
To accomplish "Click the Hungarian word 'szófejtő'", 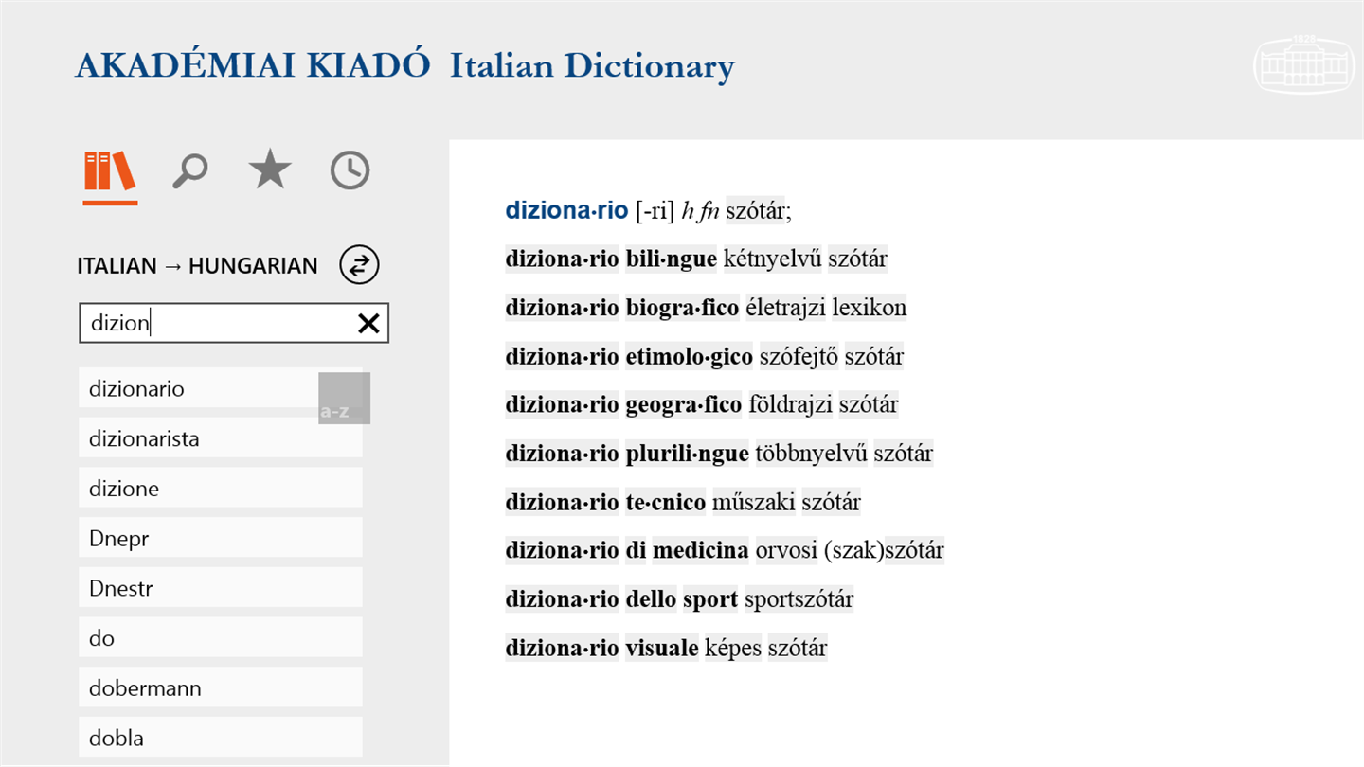I will click(x=799, y=357).
